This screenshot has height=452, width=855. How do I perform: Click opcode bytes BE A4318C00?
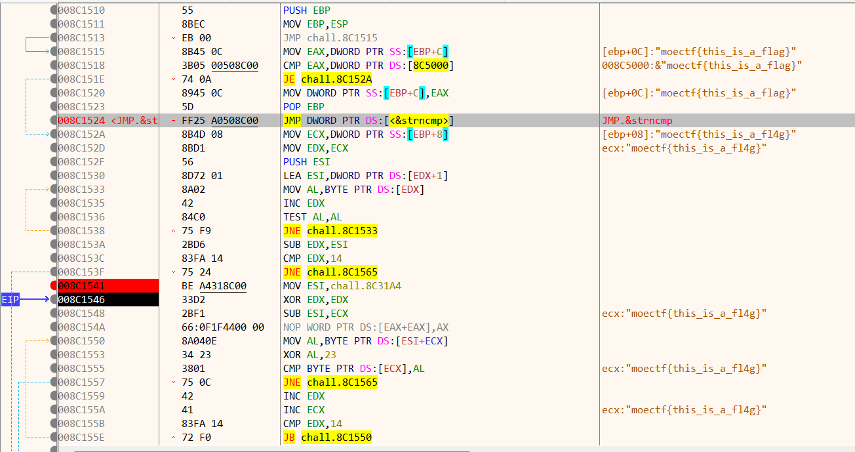(x=214, y=286)
